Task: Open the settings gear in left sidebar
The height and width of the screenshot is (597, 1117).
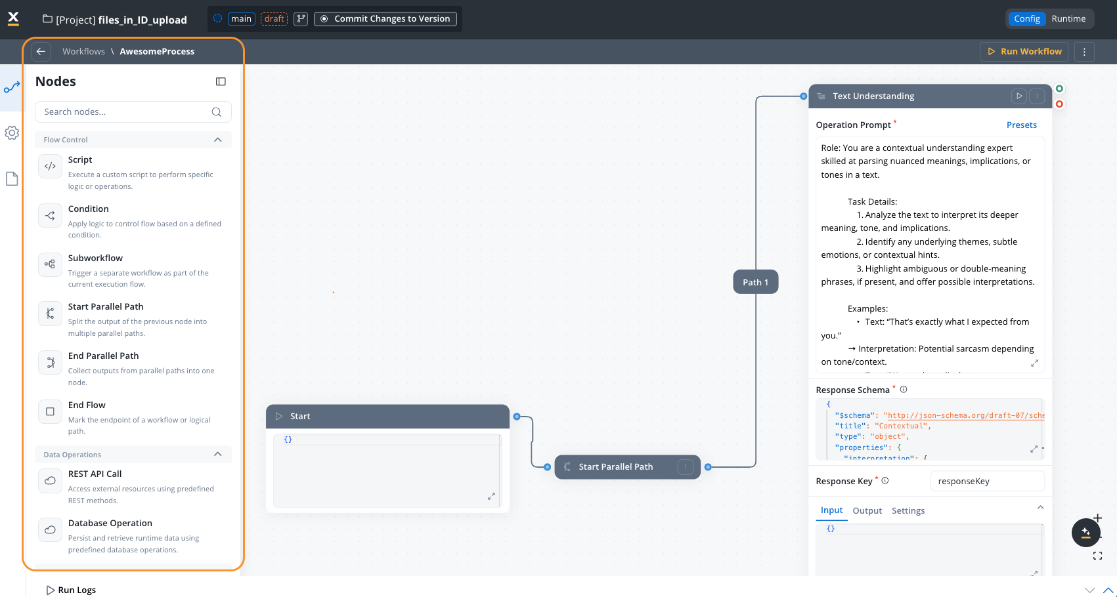Action: coord(12,133)
